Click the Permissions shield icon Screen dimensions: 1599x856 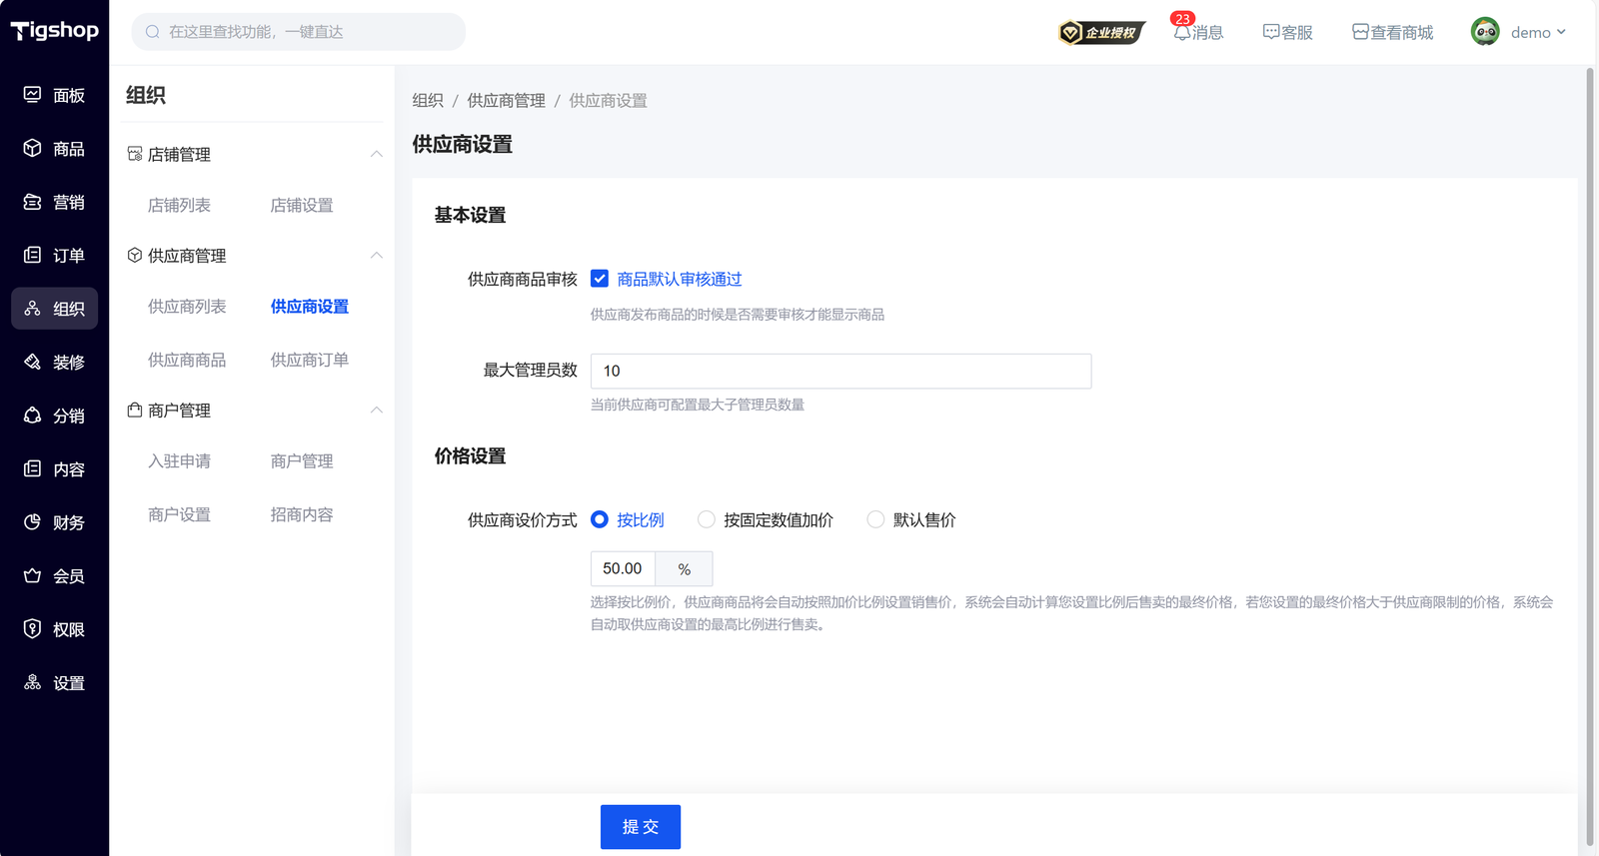tap(33, 629)
